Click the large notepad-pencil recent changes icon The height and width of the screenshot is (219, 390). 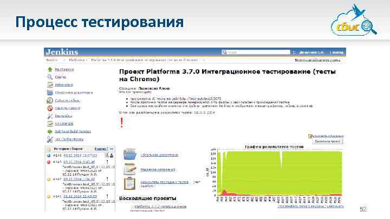click(130, 169)
